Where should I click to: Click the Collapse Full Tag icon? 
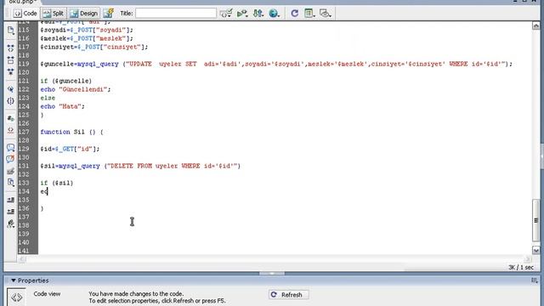[x=11, y=48]
